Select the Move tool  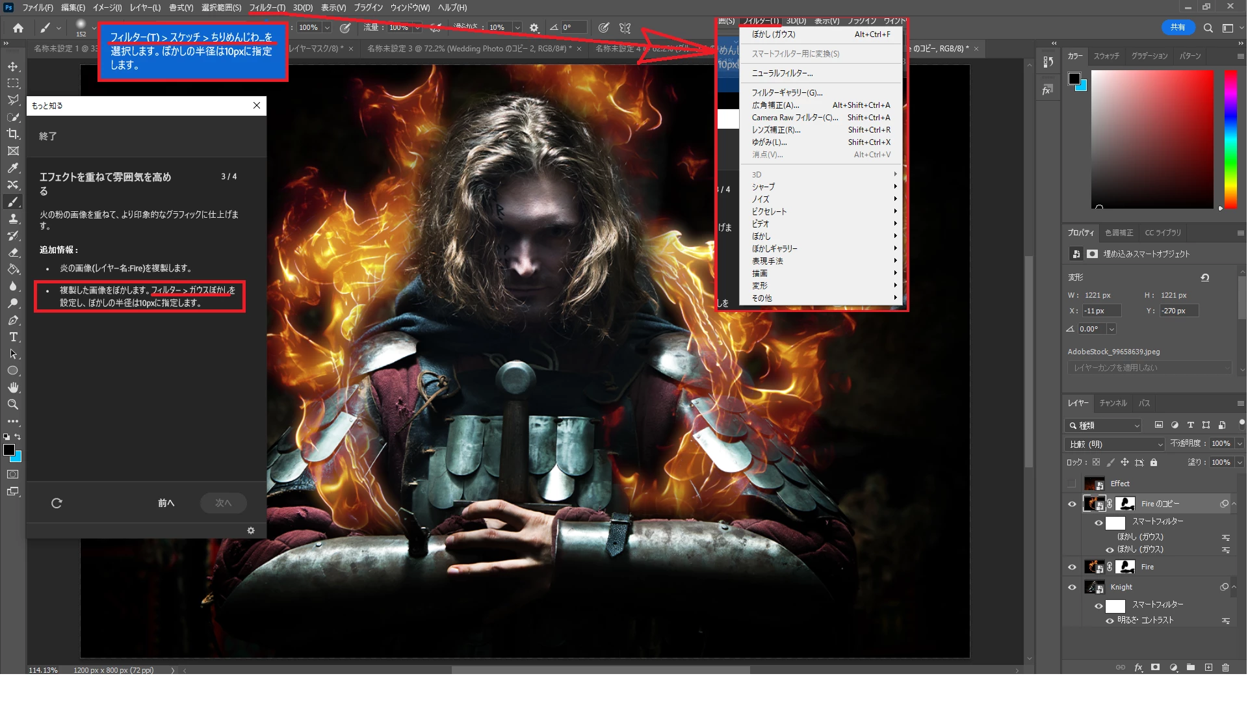pos(13,67)
